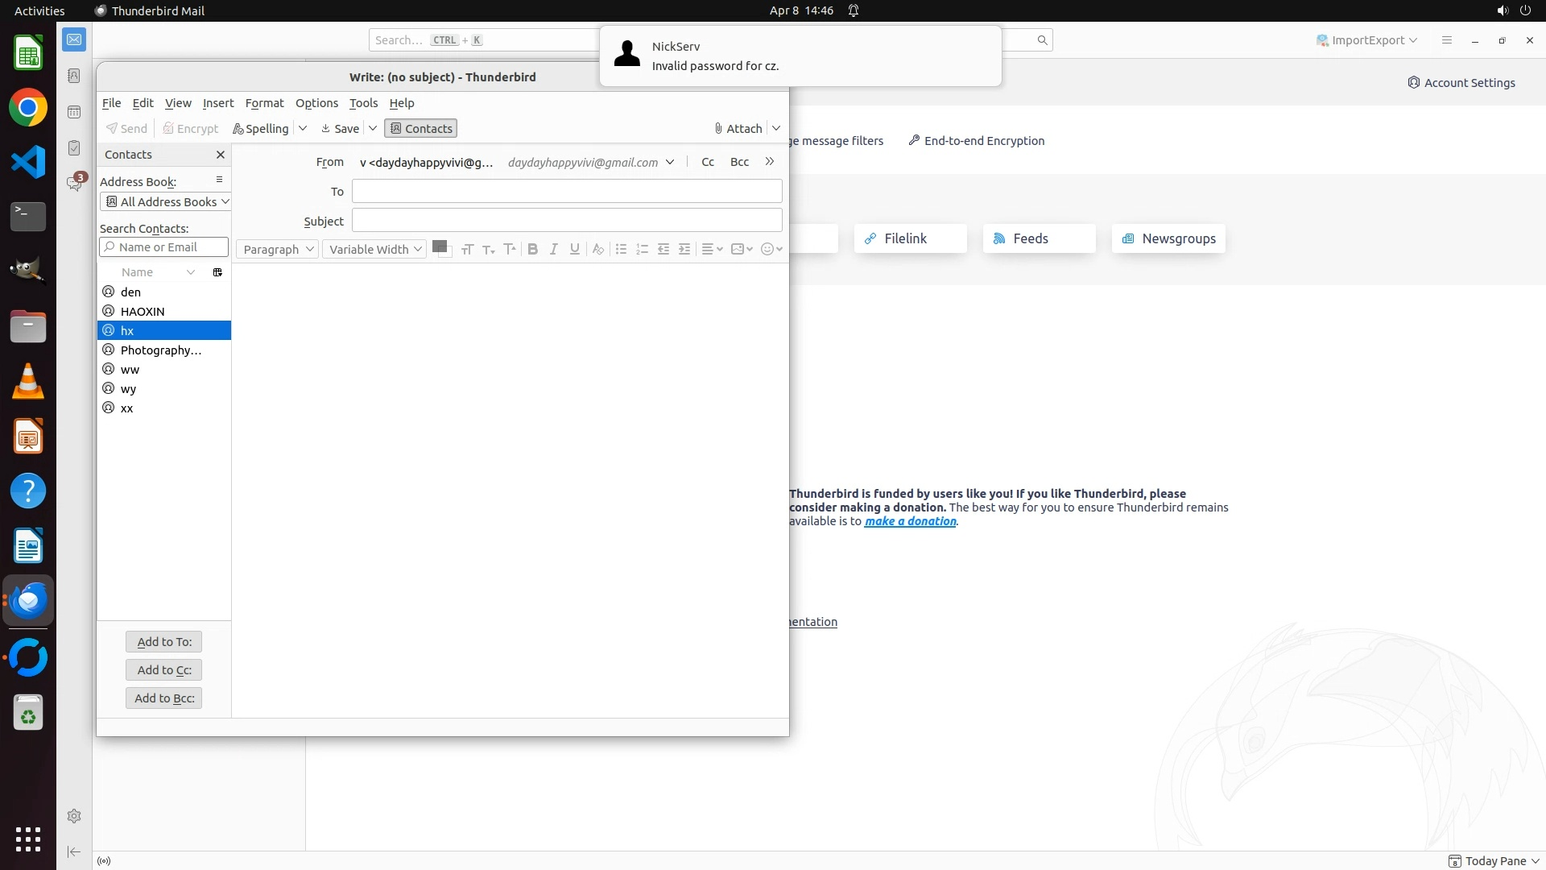
Task: Increase indent of the paragraph
Action: (684, 250)
